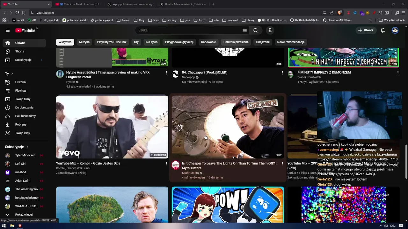
Task: Select the Rapowanie filter chip
Action: pos(208,42)
